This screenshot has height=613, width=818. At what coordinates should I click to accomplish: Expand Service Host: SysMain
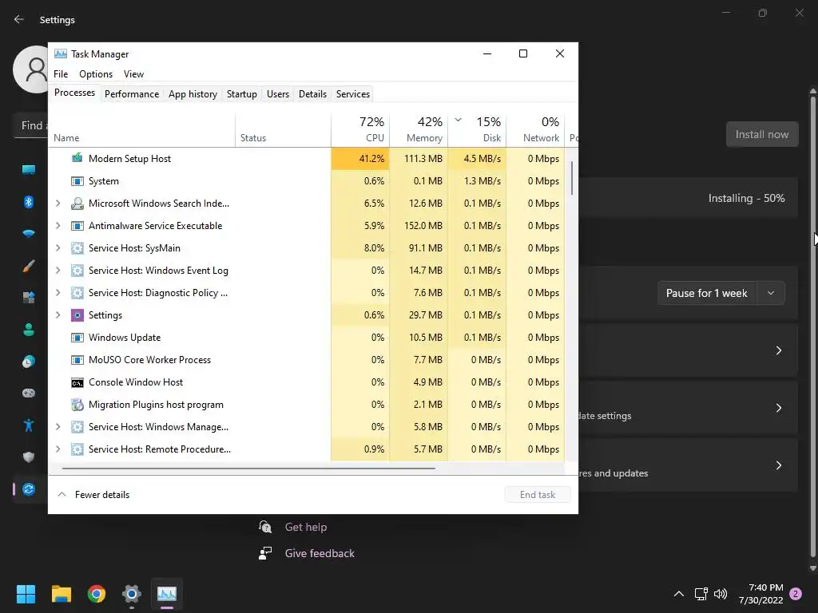point(58,248)
